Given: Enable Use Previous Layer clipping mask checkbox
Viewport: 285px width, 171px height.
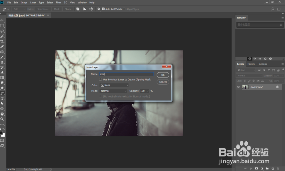Looking at the screenshot, I should (100, 80).
